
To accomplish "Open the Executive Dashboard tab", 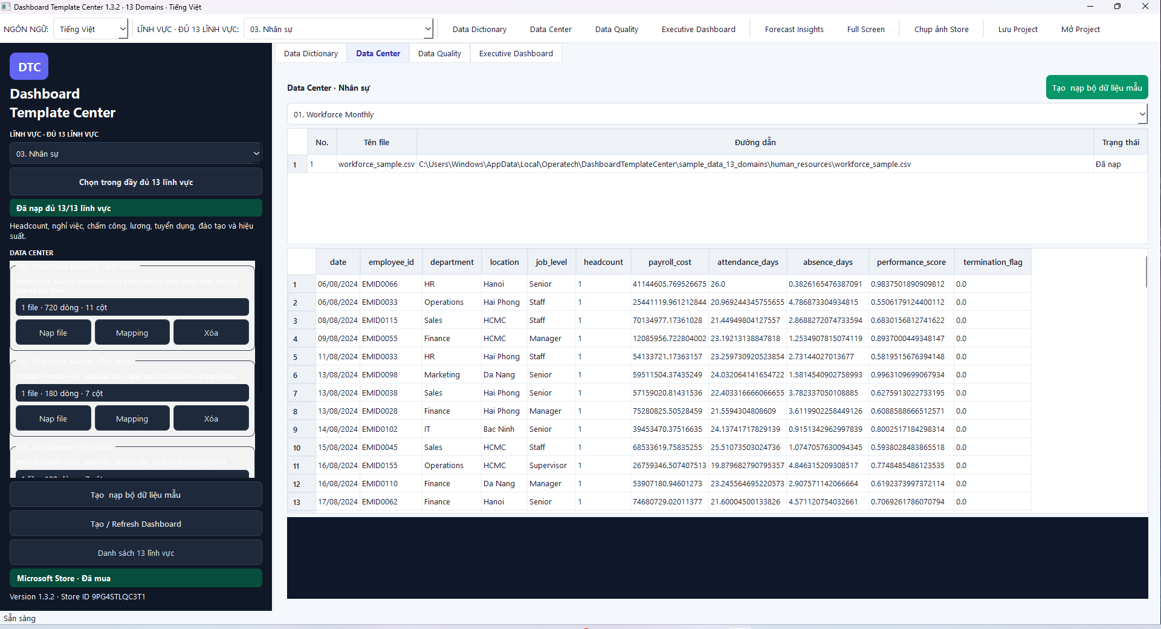I will pos(516,53).
